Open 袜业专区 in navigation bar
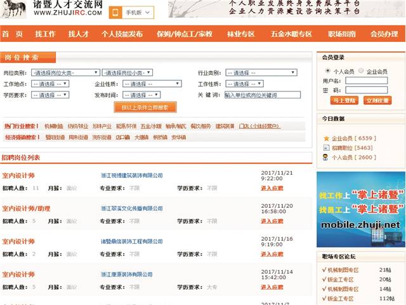This screenshot has height=305, width=406. [241, 34]
